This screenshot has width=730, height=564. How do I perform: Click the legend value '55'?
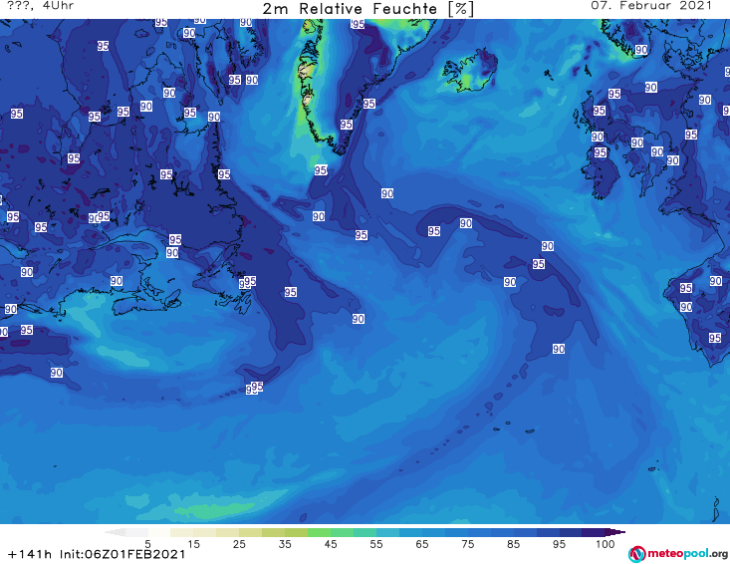point(376,544)
